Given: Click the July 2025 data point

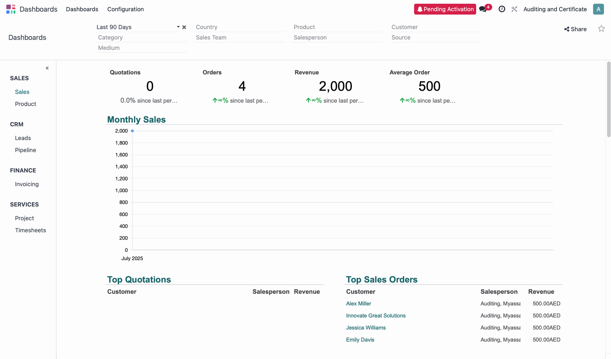Looking at the screenshot, I should click(132, 131).
